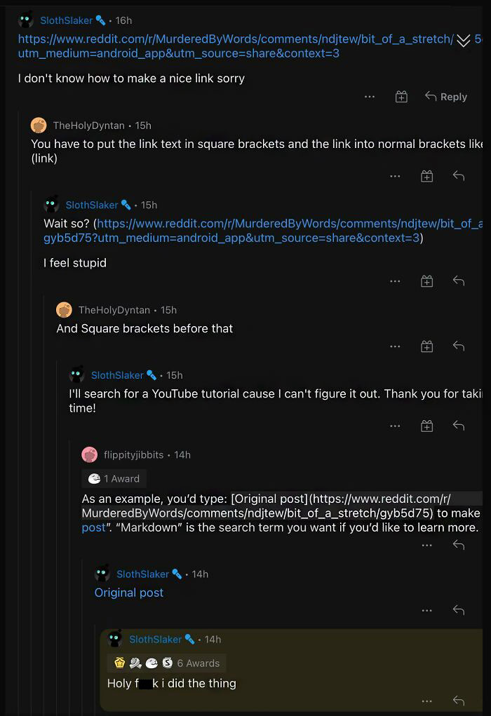491x716 pixels.
Task: Tap the reply arrow on 'Holy f**k i did the thing'
Action: tap(458, 701)
